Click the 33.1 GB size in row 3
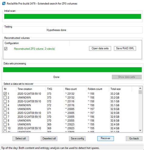 point(115,101)
